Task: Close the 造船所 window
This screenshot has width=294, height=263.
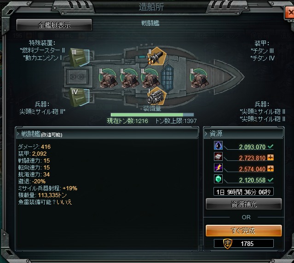Action: coord(289,12)
